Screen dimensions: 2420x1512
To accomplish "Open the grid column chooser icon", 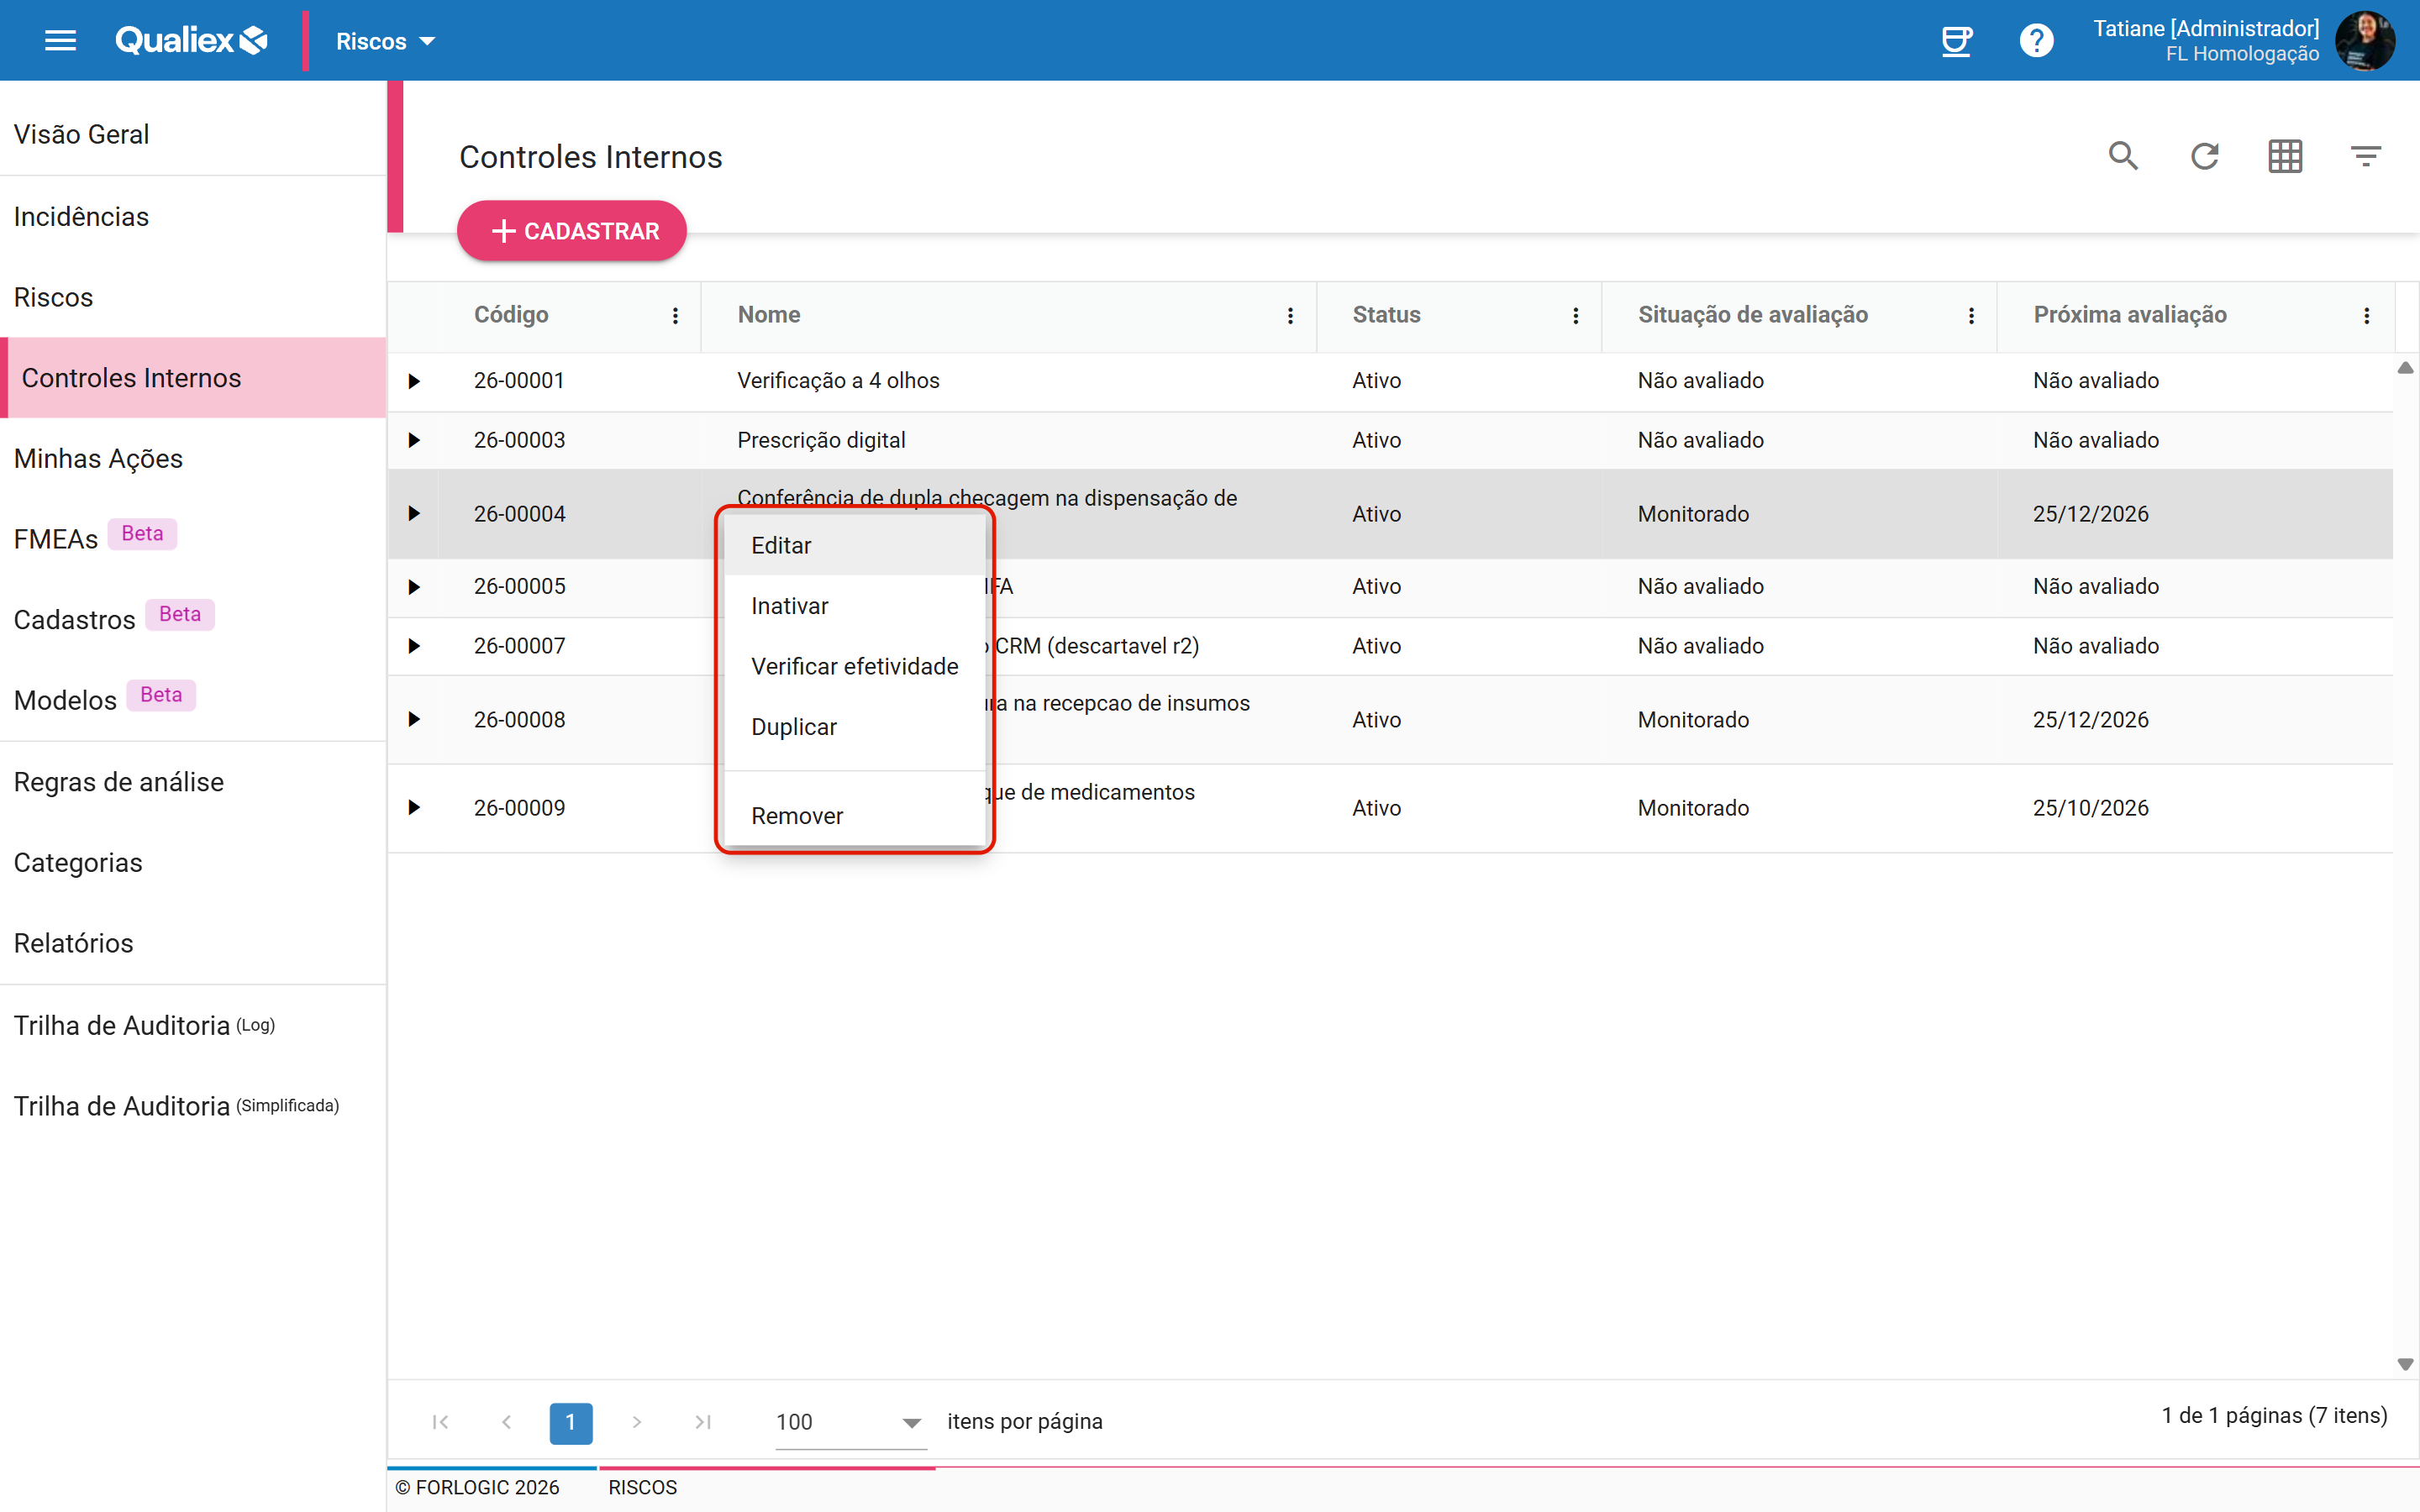I will tap(2285, 156).
